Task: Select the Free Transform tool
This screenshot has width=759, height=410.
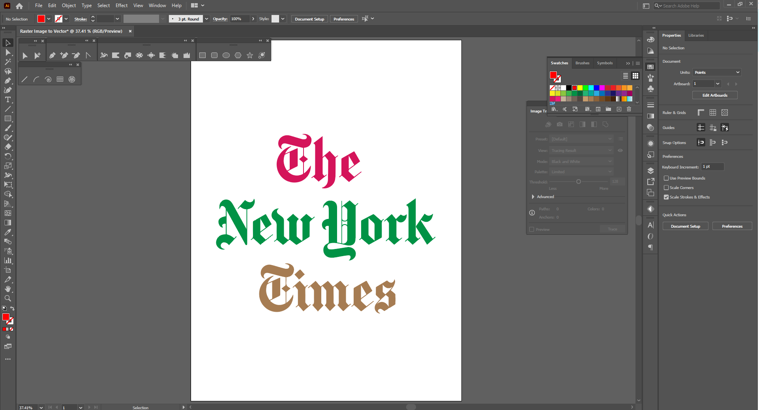Action: (7, 185)
